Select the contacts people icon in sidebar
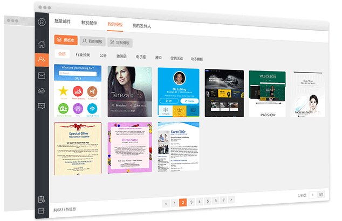Image resolution: width=342 pixels, height=221 pixels. [x=42, y=60]
